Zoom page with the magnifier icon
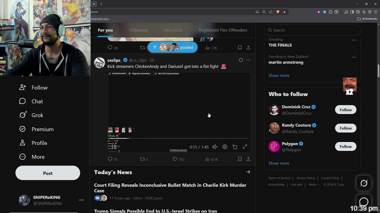 pos(264,12)
